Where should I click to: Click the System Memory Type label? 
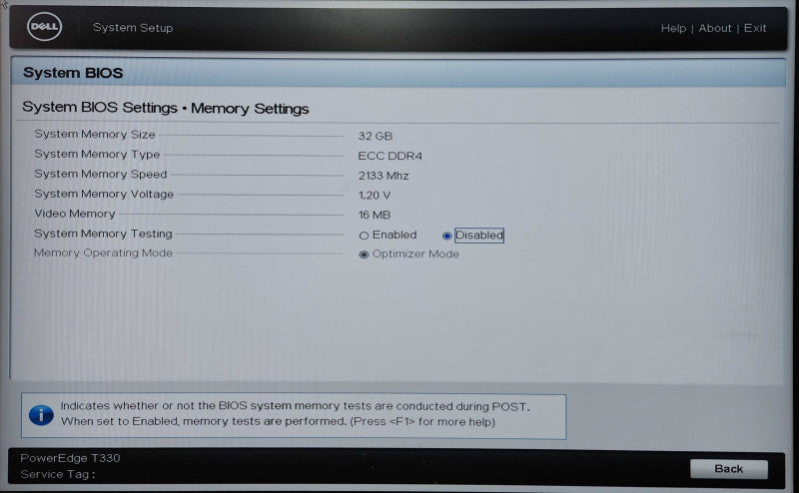pyautogui.click(x=97, y=155)
